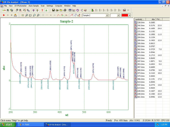Select the red T transmittance mode
This screenshot has width=170, height=127.
click(x=42, y=10)
